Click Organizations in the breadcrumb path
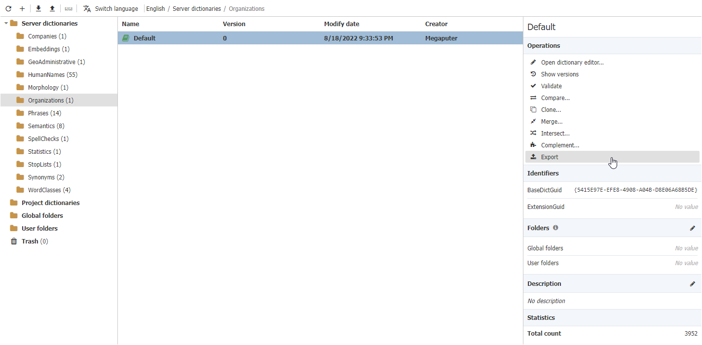This screenshot has width=702, height=345. pos(246,8)
